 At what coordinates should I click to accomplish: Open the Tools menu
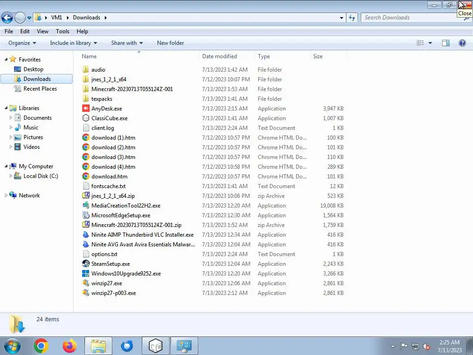pos(62,31)
